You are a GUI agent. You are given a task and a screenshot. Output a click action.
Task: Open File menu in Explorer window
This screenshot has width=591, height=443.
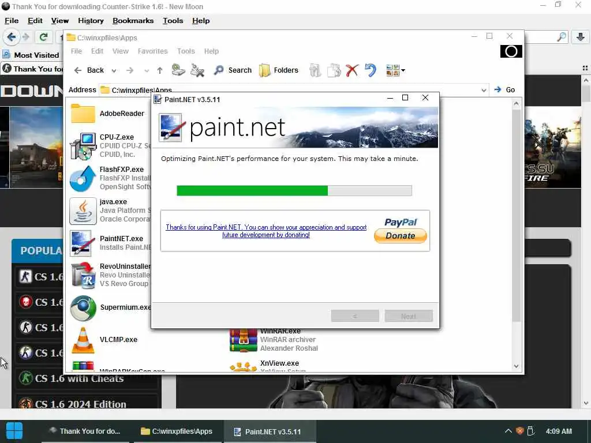click(76, 51)
